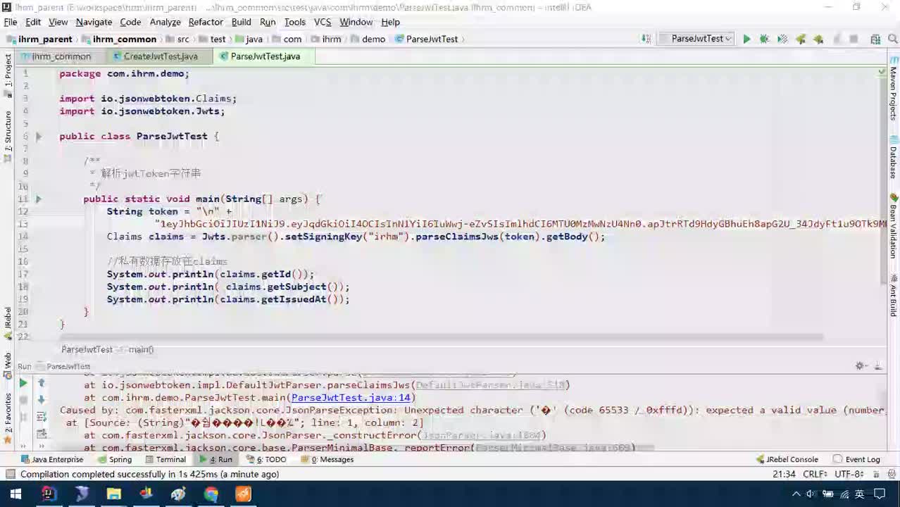Stop process in Run panel
The image size is (900, 507).
[x=23, y=399]
